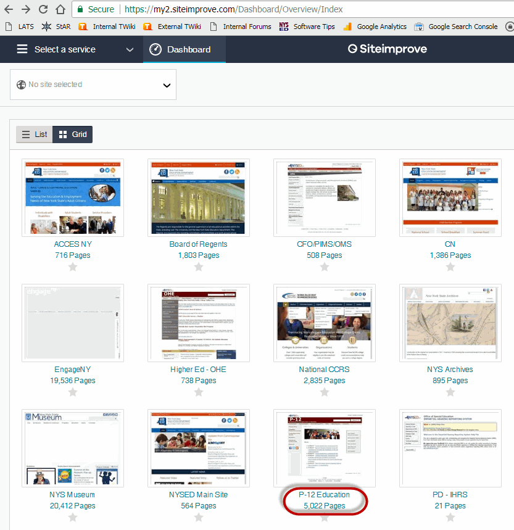
Task: Toggle favorite star for NYS Archives
Action: tap(450, 392)
